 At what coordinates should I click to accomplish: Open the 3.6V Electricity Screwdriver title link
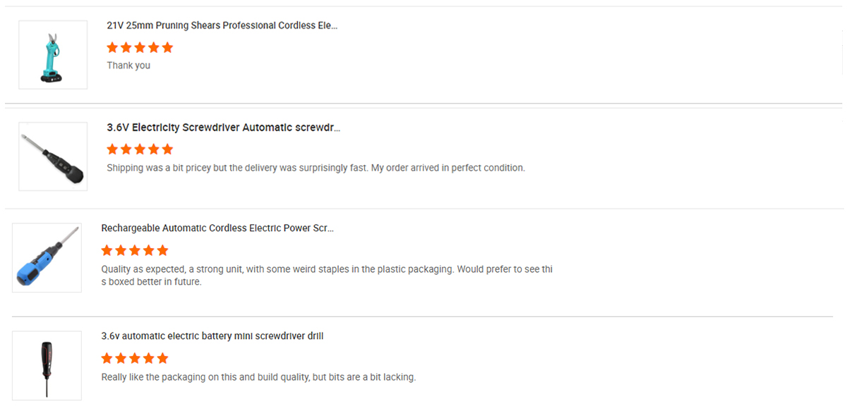(x=224, y=128)
